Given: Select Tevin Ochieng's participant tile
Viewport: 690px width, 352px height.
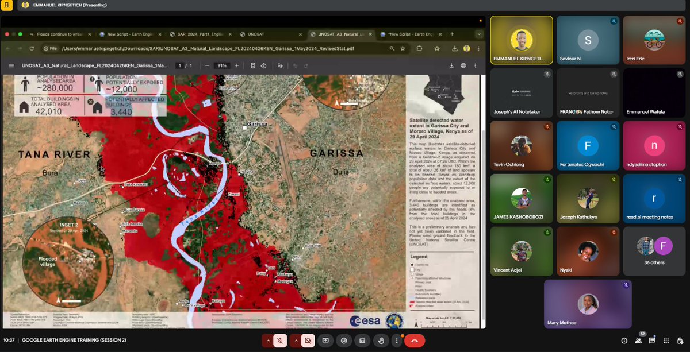Looking at the screenshot, I should 522,145.
